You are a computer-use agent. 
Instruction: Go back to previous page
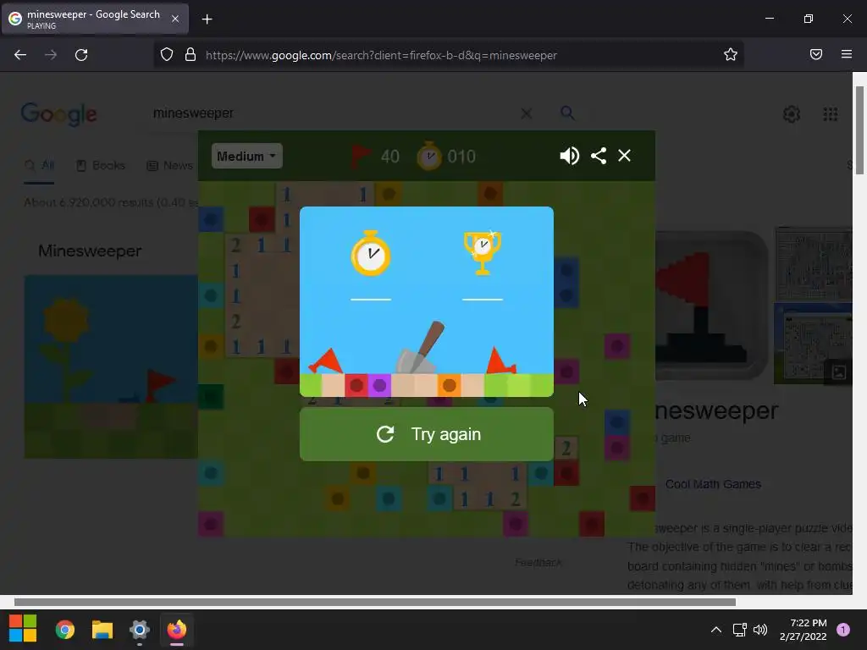20,55
